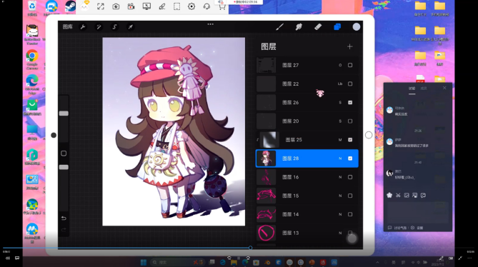Image resolution: width=478 pixels, height=267 pixels.
Task: Seek using the video progress bar handle
Action: [x=250, y=248]
